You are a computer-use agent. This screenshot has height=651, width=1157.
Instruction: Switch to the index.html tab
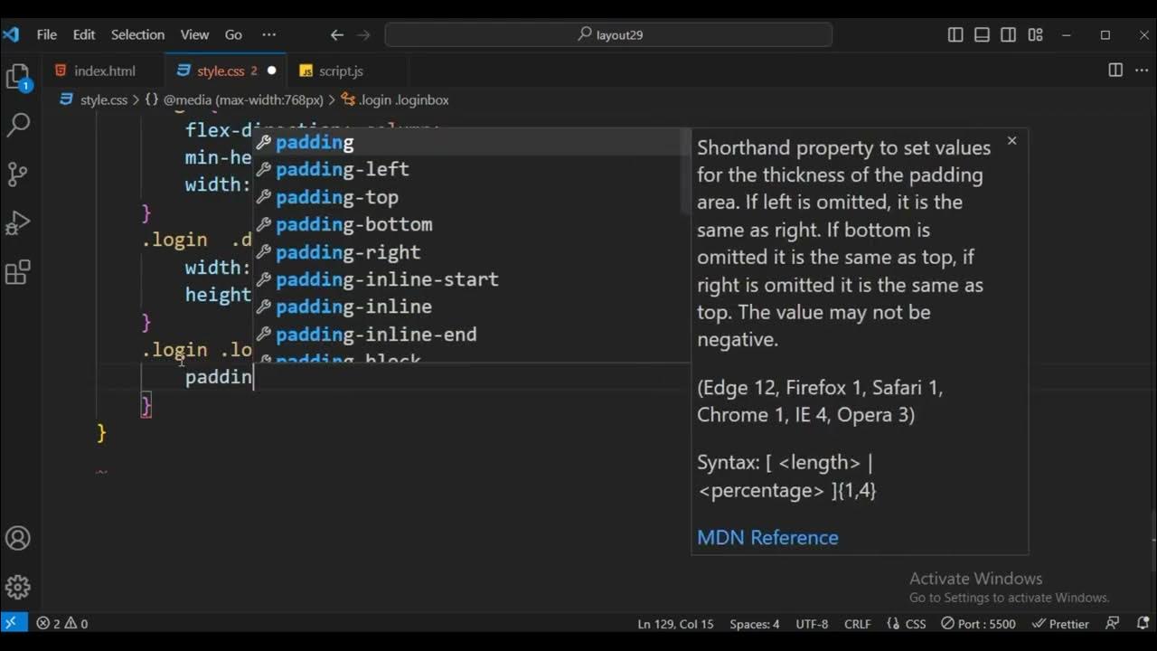click(104, 71)
